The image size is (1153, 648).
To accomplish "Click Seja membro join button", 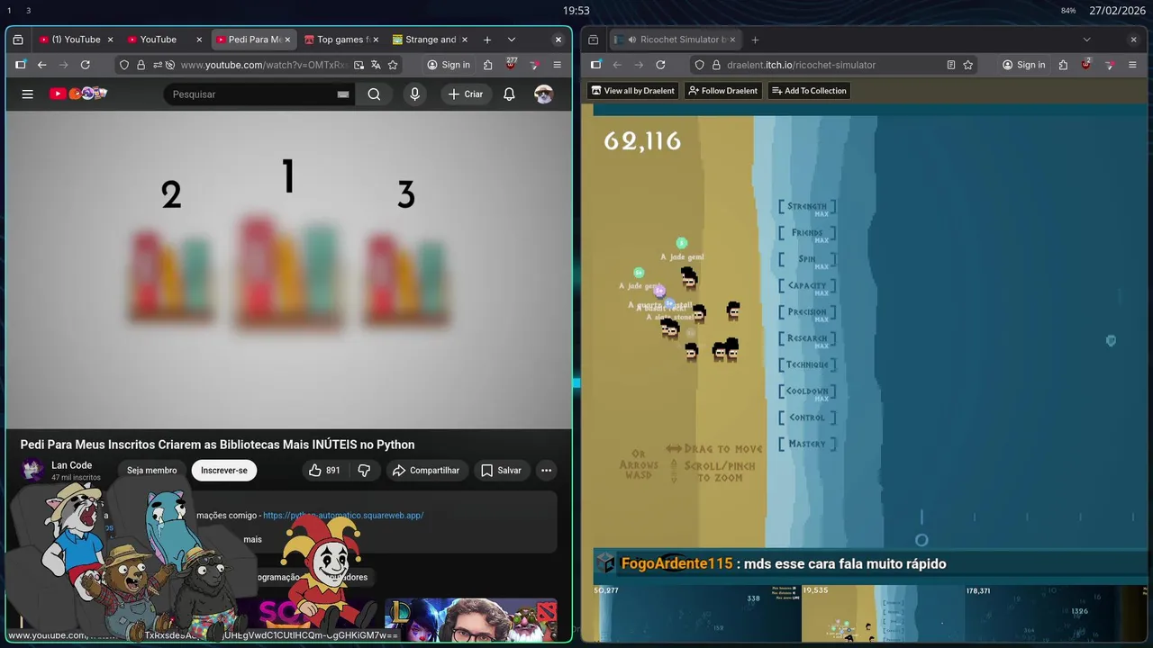I will click(151, 470).
